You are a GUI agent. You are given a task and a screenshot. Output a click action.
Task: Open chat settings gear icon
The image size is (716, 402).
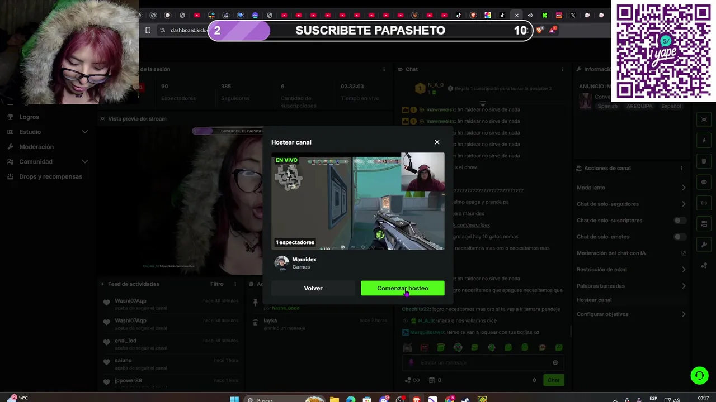534,380
